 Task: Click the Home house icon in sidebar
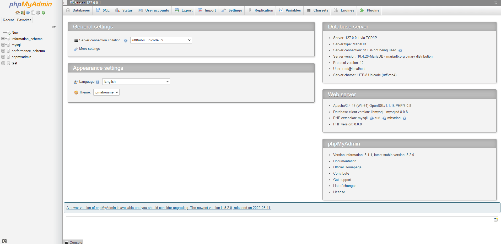pos(18,13)
